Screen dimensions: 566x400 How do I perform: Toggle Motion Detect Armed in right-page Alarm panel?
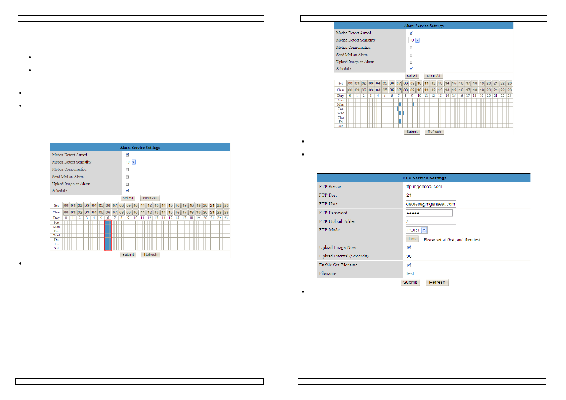411,33
